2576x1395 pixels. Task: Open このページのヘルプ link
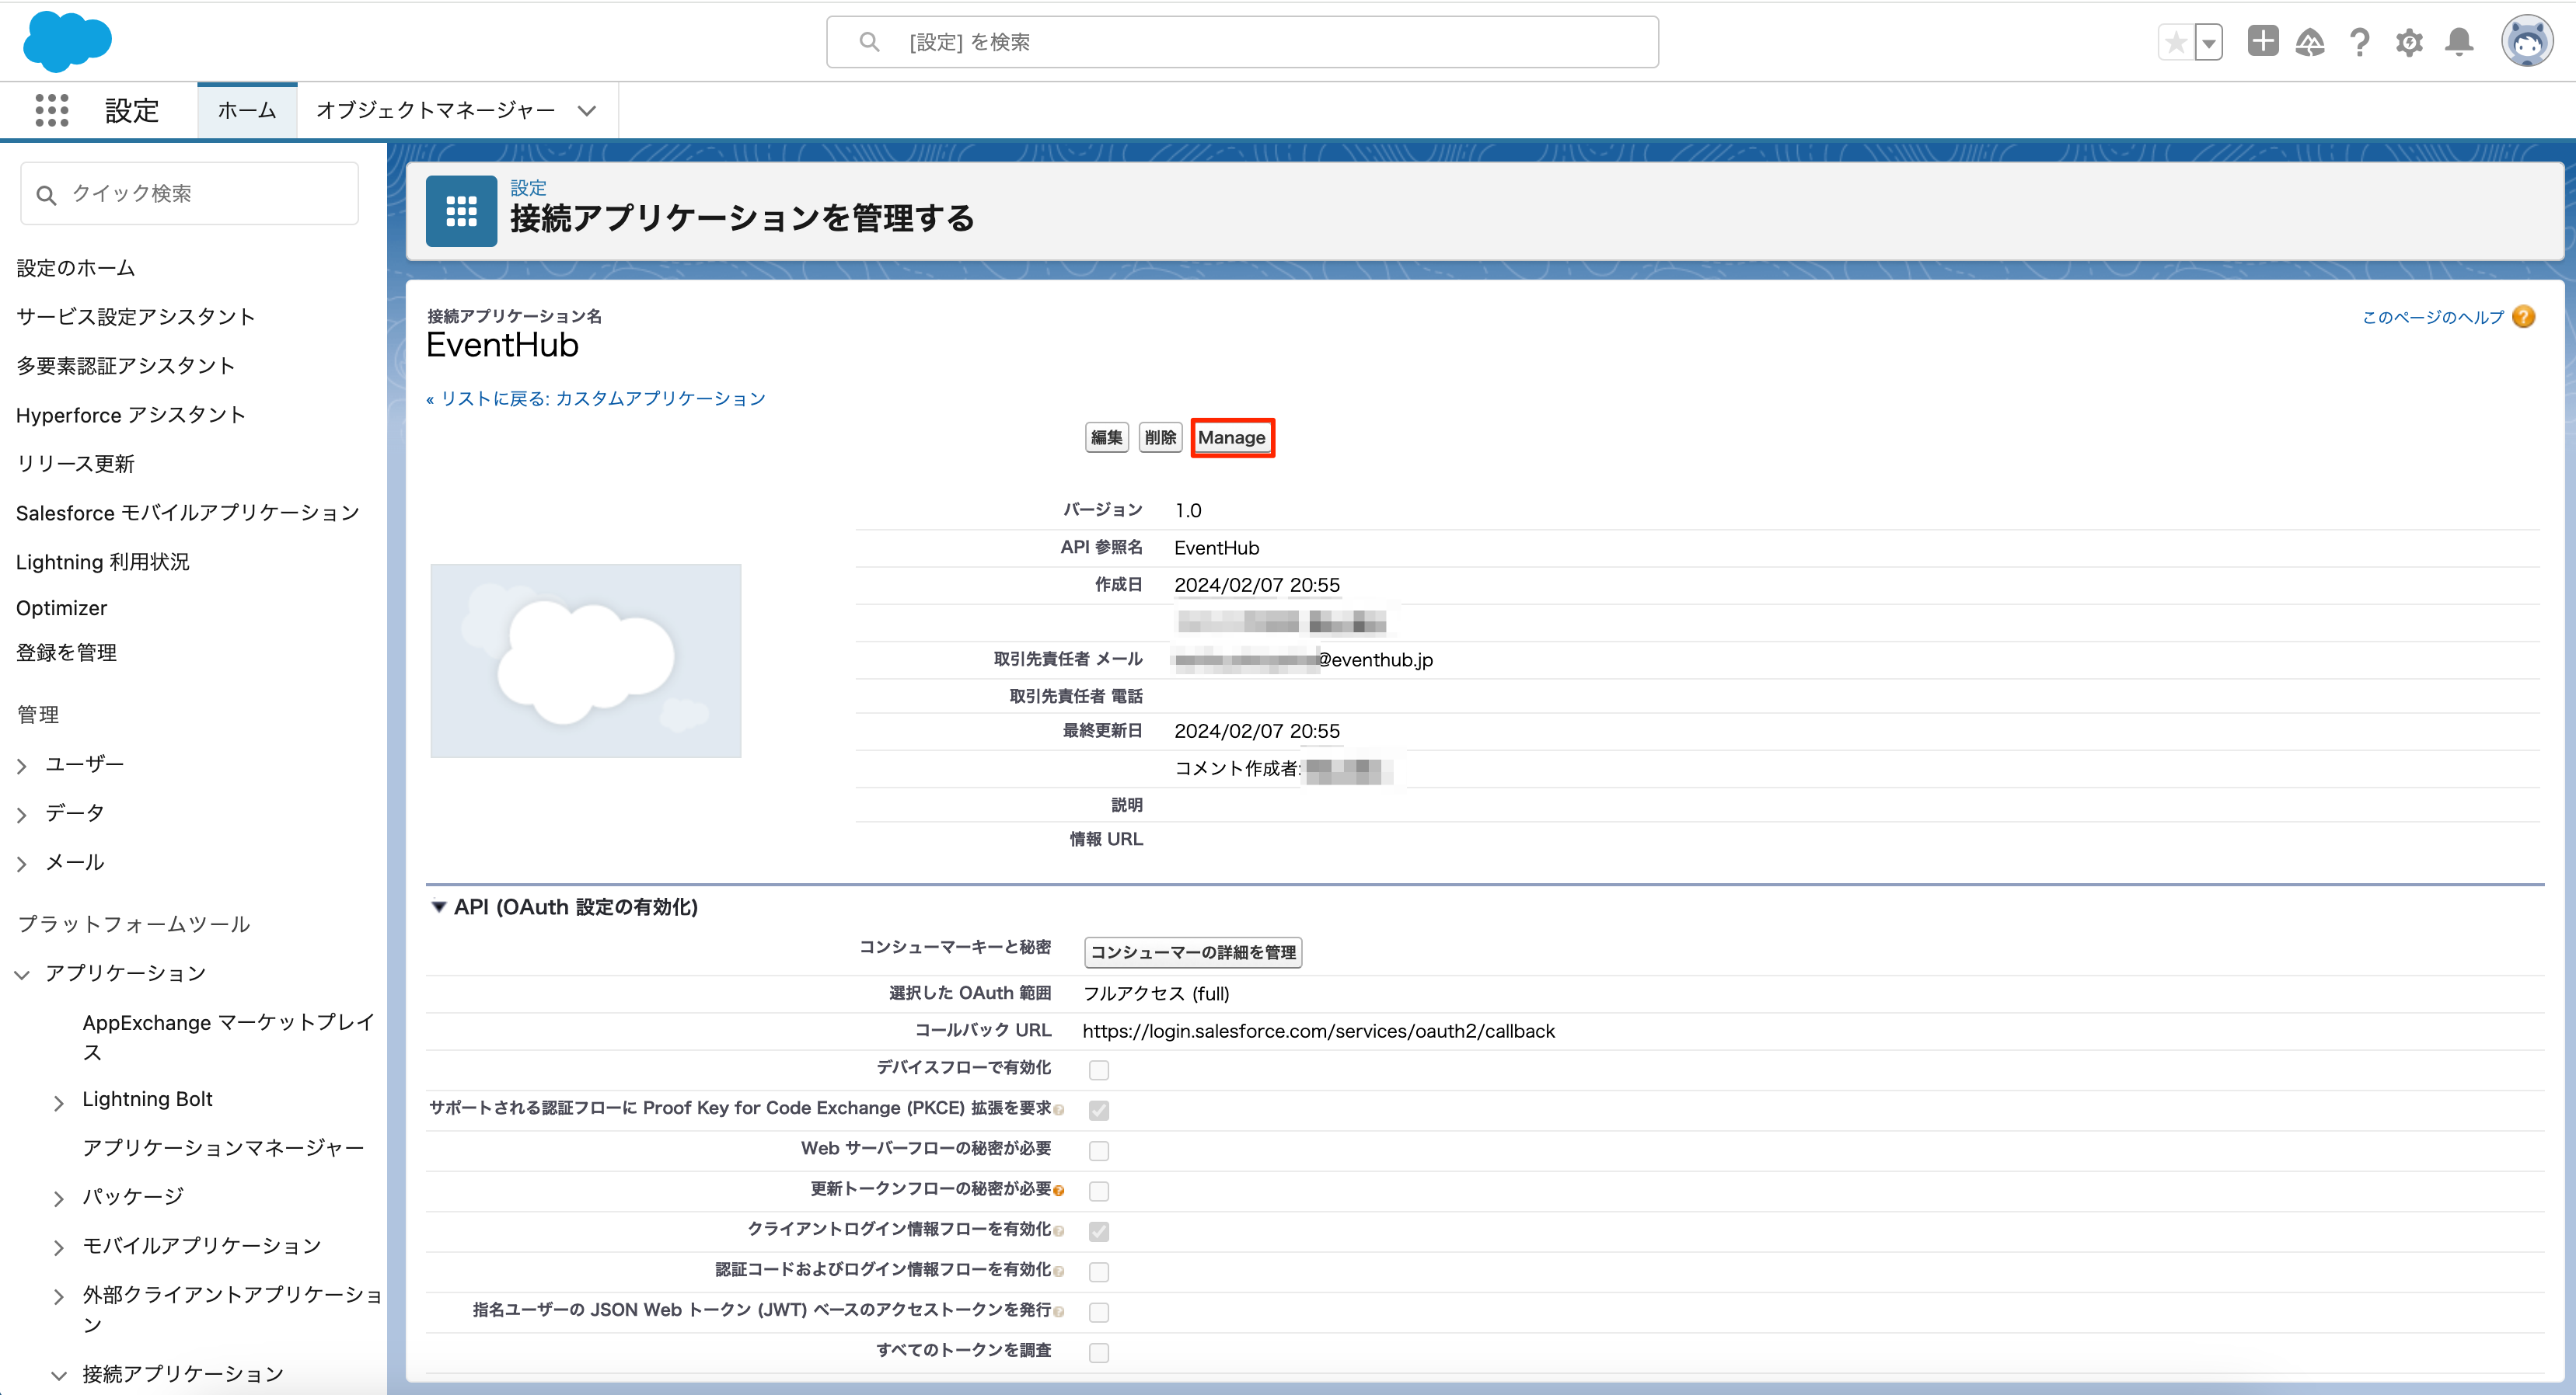[2432, 317]
